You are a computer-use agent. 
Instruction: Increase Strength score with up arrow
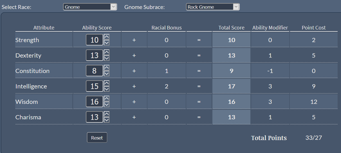point(107,37)
